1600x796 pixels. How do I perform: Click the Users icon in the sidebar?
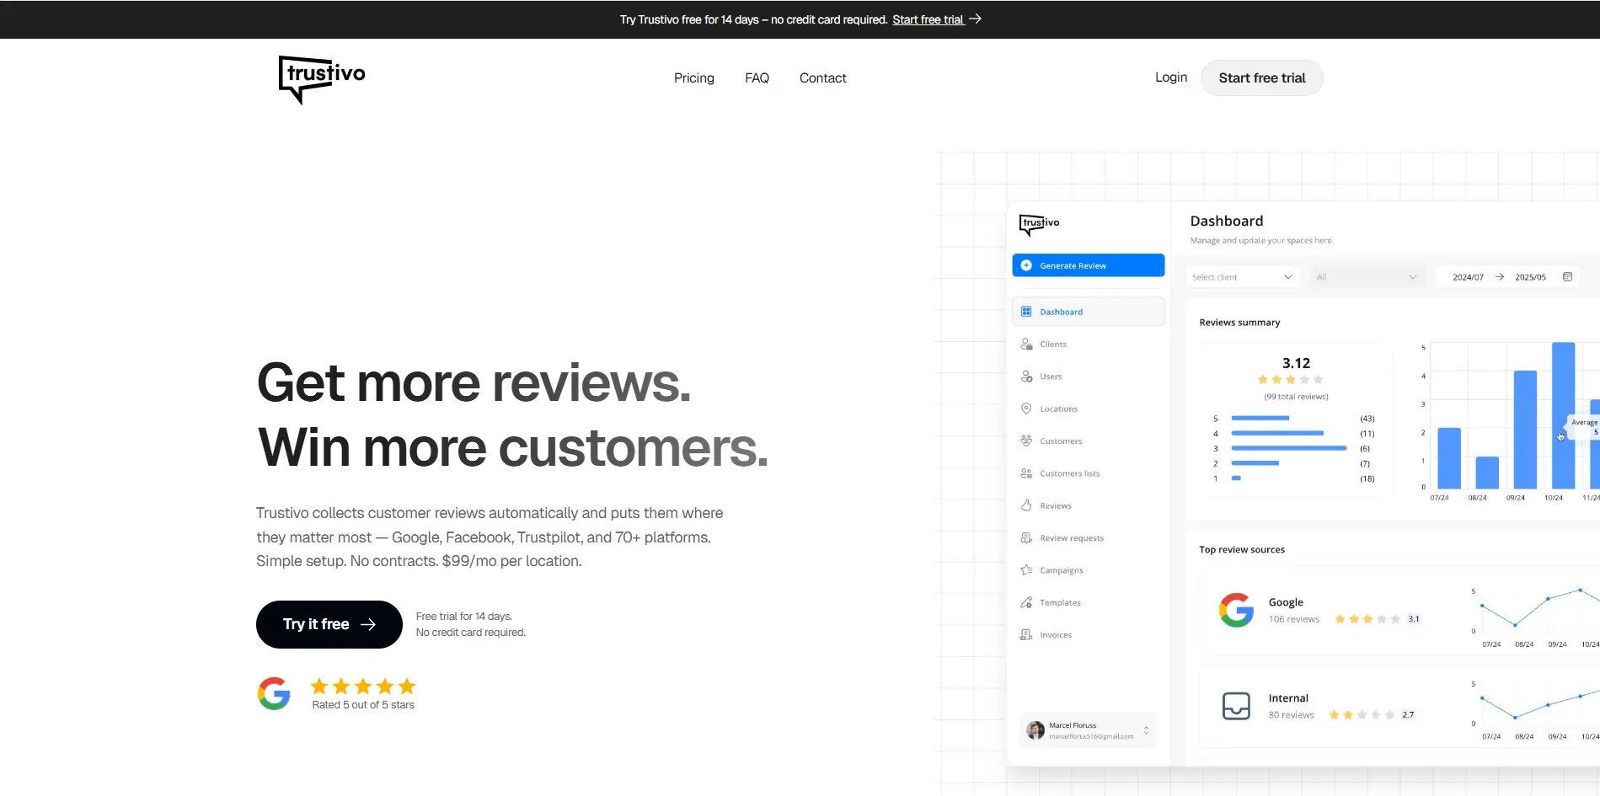[x=1026, y=377]
